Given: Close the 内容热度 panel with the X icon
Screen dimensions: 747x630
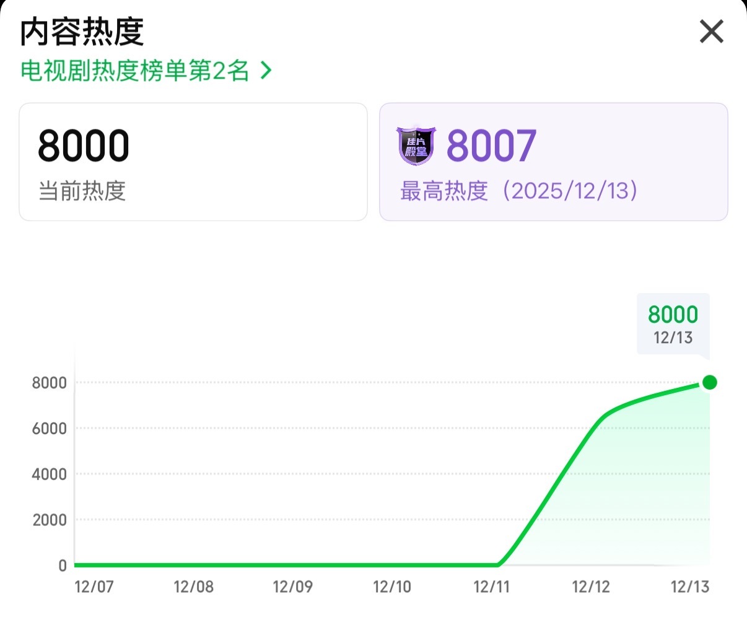Looking at the screenshot, I should tap(712, 31).
